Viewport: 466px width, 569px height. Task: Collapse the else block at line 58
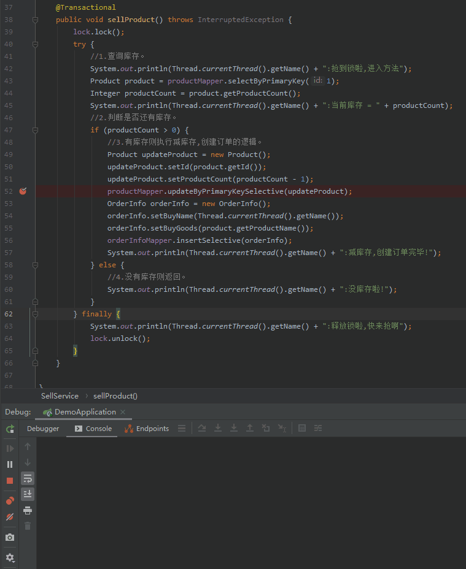click(x=35, y=265)
